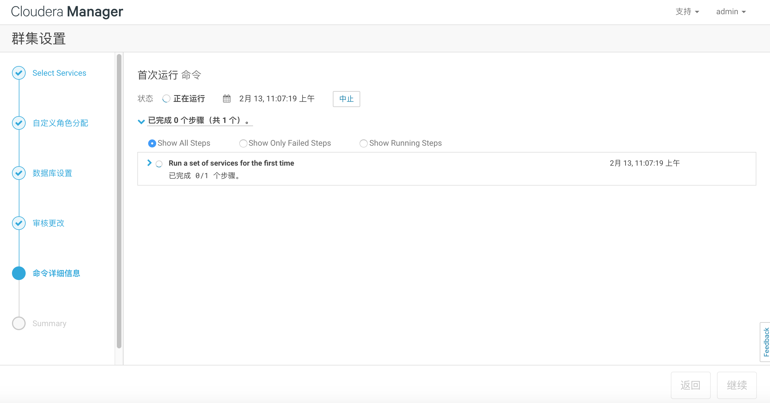
Task: Click the Select Services step checkmark icon
Action: pos(19,73)
